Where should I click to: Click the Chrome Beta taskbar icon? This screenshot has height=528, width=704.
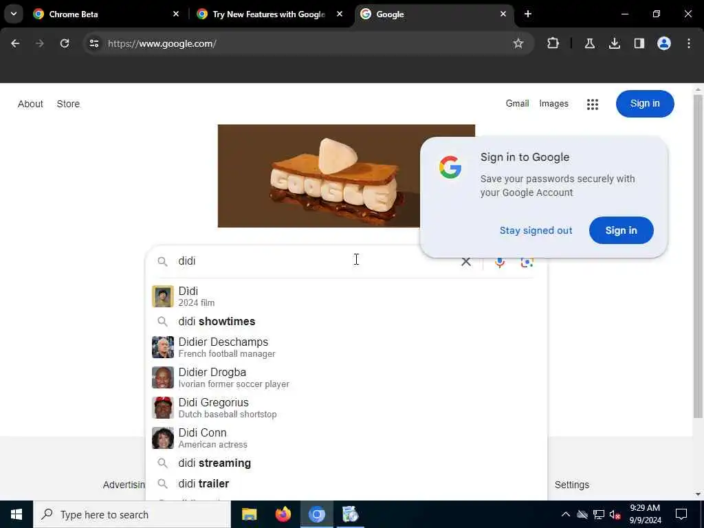(316, 514)
